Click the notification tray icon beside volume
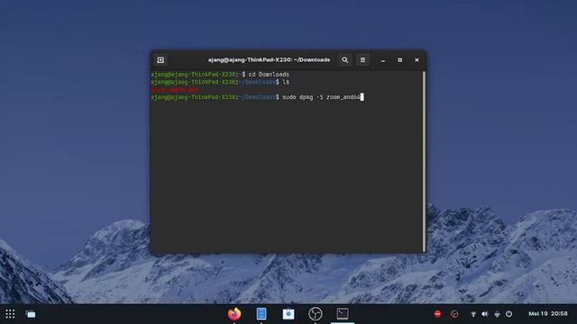 pos(497,314)
